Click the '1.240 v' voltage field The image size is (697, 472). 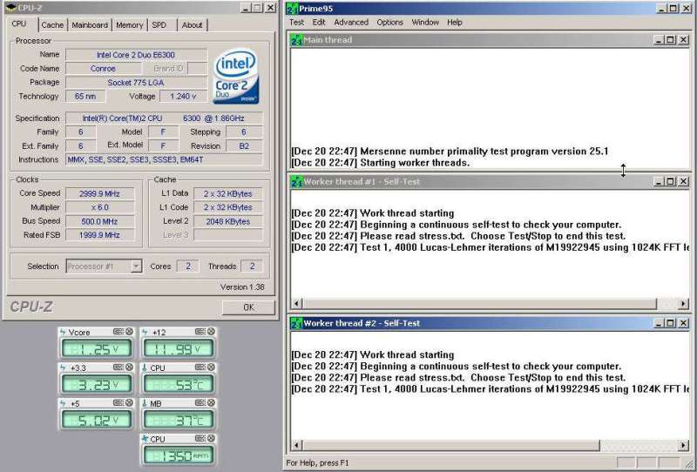point(183,96)
